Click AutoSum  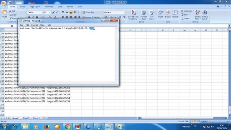coord(187,11)
